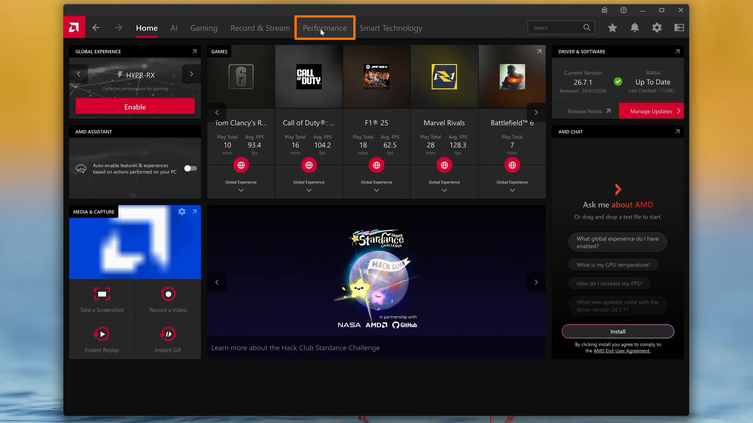Open the help question mark icon
This screenshot has width=753, height=423.
(x=623, y=10)
